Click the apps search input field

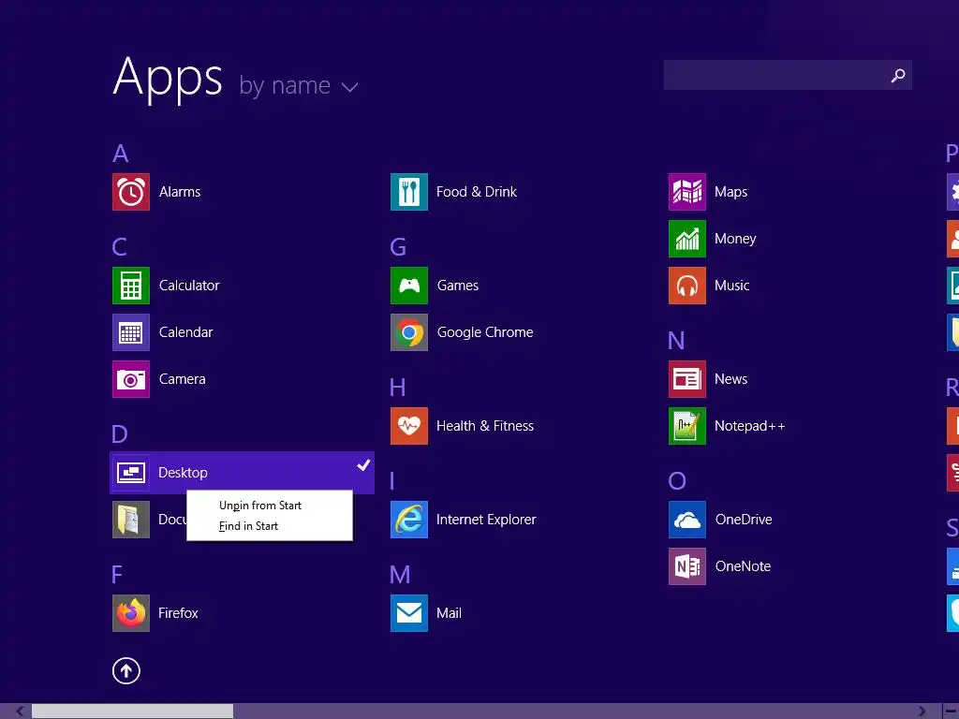[788, 75]
